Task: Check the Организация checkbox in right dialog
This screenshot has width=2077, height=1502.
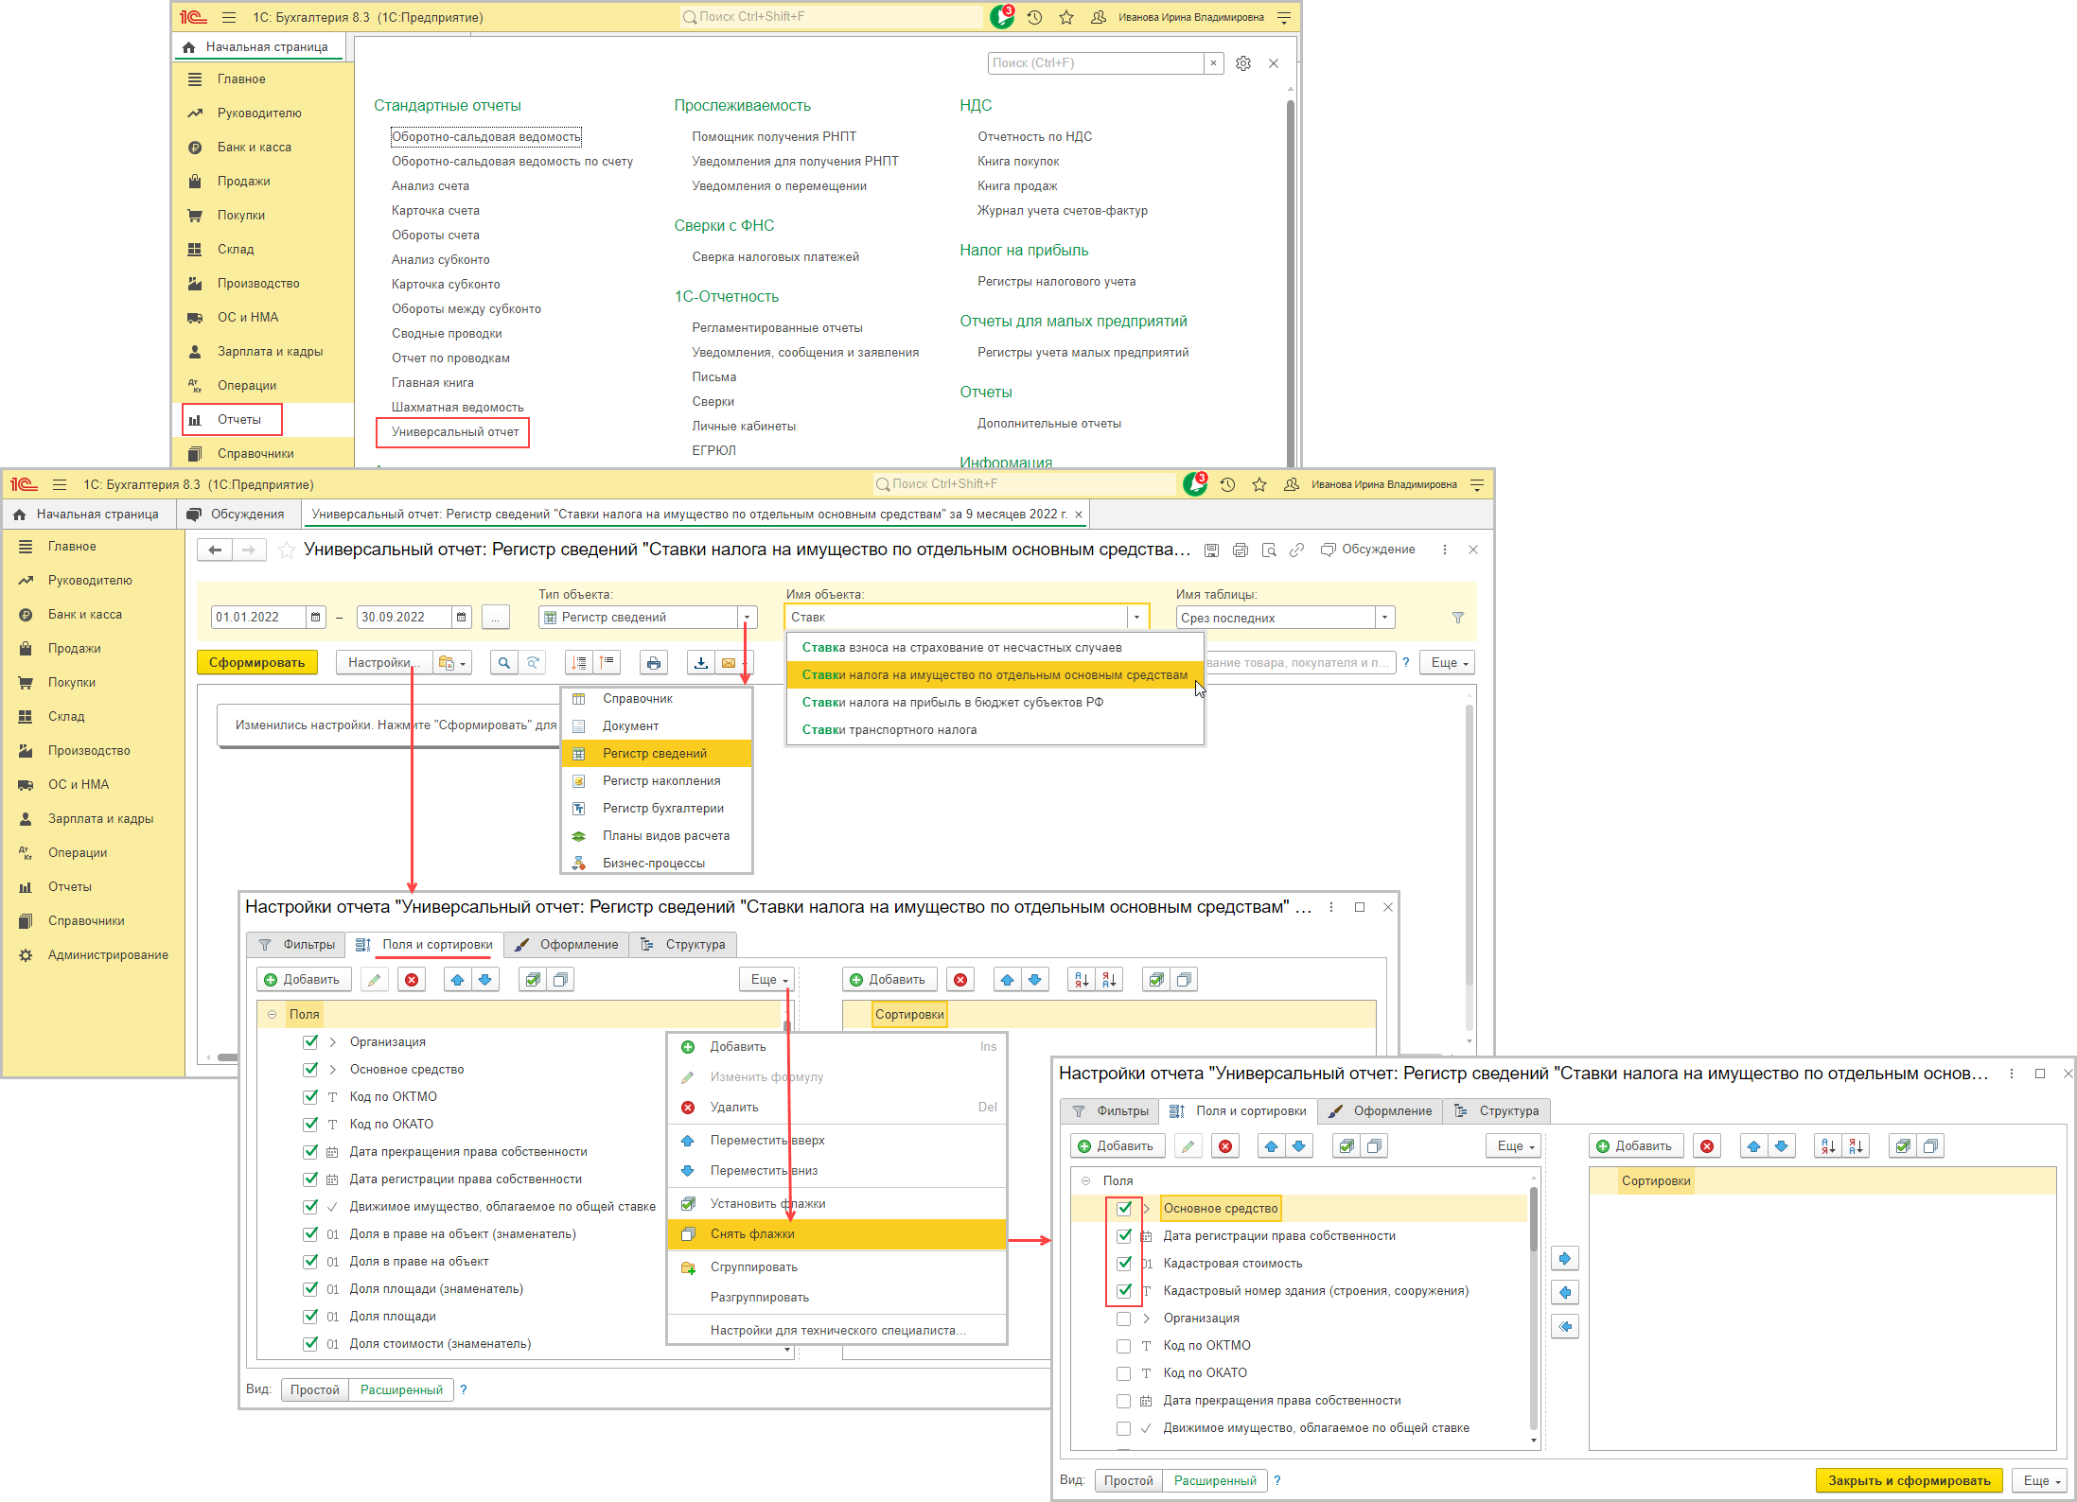Action: (x=1124, y=1319)
